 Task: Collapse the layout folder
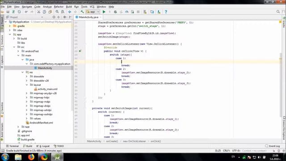click(x=27, y=85)
